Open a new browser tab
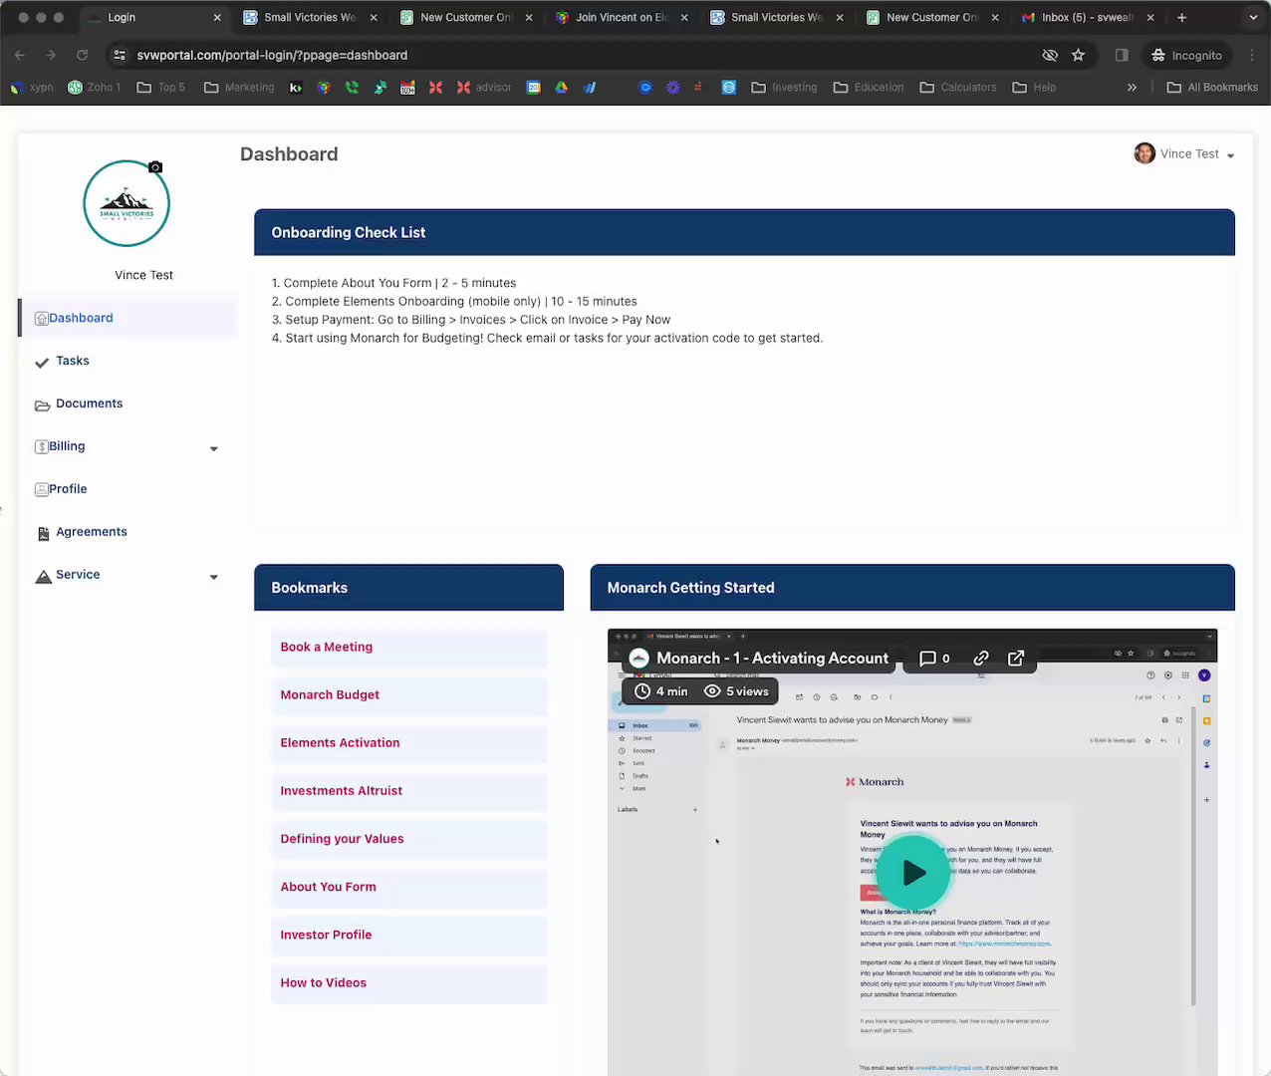 pos(1181,17)
